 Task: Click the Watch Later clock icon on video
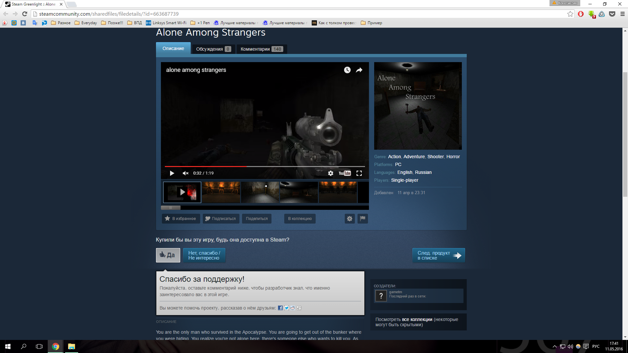[347, 70]
